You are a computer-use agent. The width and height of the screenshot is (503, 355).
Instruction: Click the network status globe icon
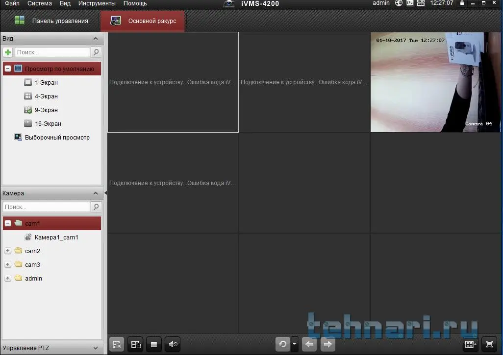(399, 3)
